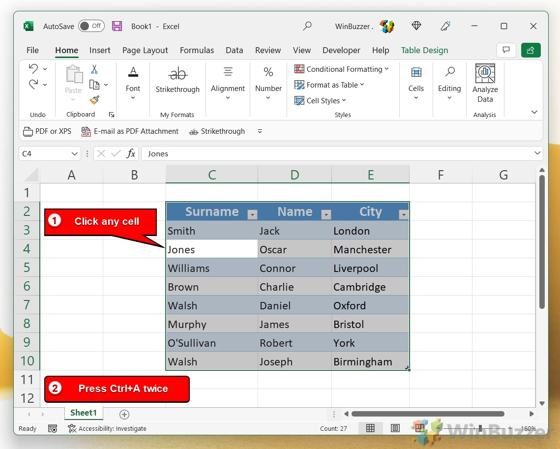
Task: Toggle the AutoSave switch
Action: pos(91,26)
